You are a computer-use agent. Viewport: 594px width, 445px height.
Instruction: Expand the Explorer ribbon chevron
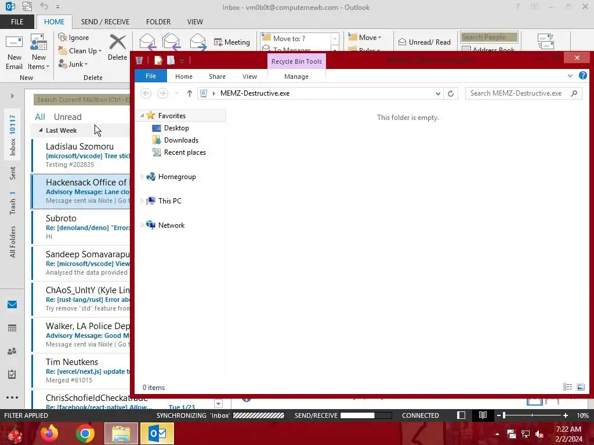click(570, 76)
